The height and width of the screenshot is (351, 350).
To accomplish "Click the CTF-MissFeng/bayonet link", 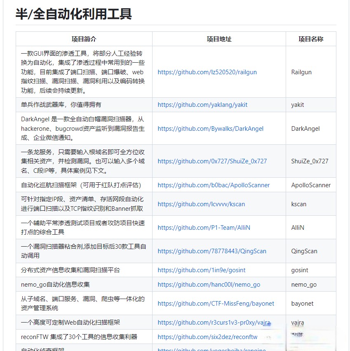I will point(216,304).
